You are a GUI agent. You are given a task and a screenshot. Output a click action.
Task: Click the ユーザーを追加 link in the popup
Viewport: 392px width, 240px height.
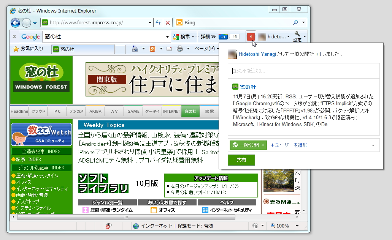click(x=290, y=145)
